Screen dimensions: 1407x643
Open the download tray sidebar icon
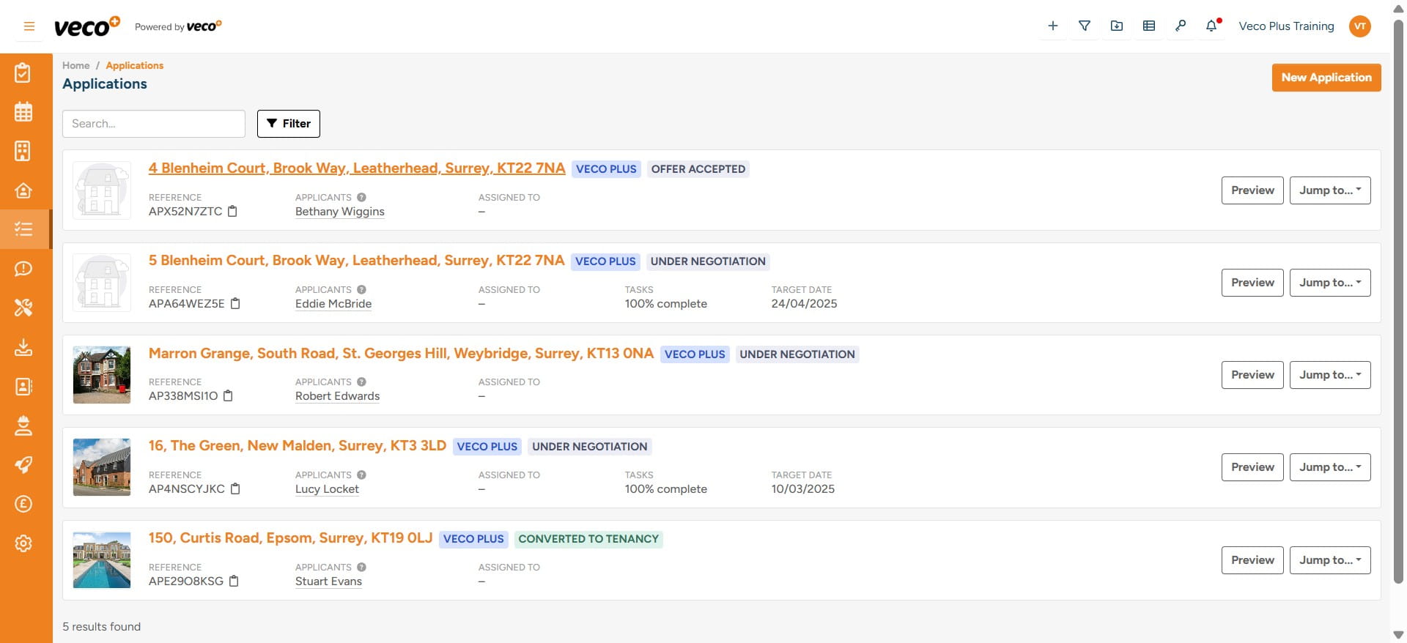click(23, 347)
